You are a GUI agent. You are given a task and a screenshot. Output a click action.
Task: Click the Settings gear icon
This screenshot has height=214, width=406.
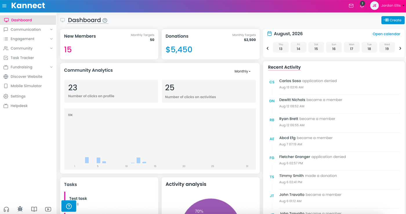pos(6,96)
